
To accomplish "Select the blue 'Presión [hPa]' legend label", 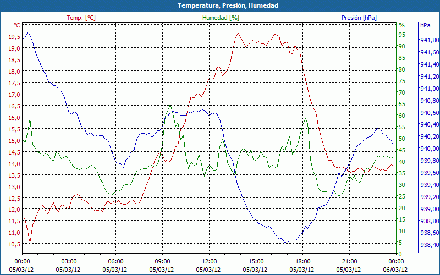I will pyautogui.click(x=359, y=18).
